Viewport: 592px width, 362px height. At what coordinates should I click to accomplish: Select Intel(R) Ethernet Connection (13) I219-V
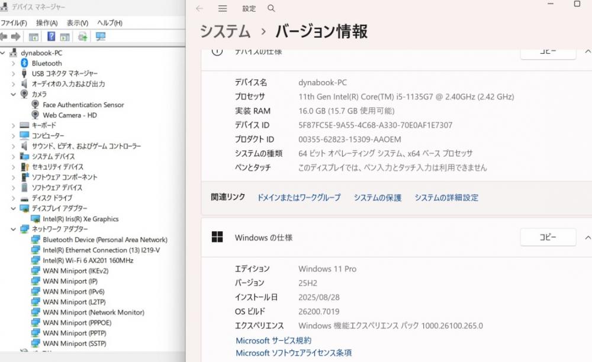[x=101, y=250]
